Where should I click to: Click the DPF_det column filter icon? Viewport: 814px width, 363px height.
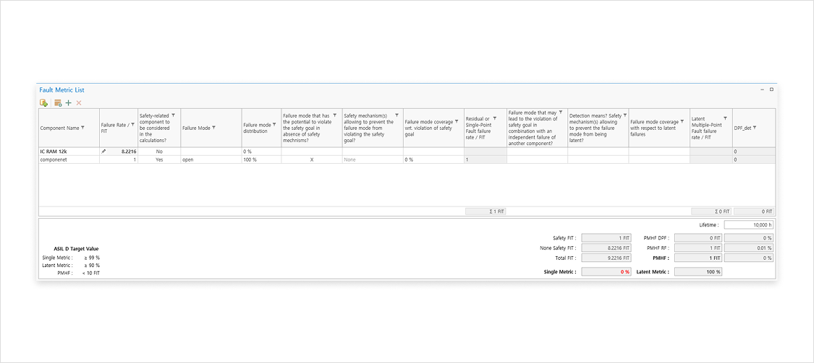pos(755,128)
